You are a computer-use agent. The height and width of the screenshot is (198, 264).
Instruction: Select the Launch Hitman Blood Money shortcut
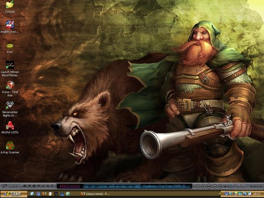pos(10,69)
